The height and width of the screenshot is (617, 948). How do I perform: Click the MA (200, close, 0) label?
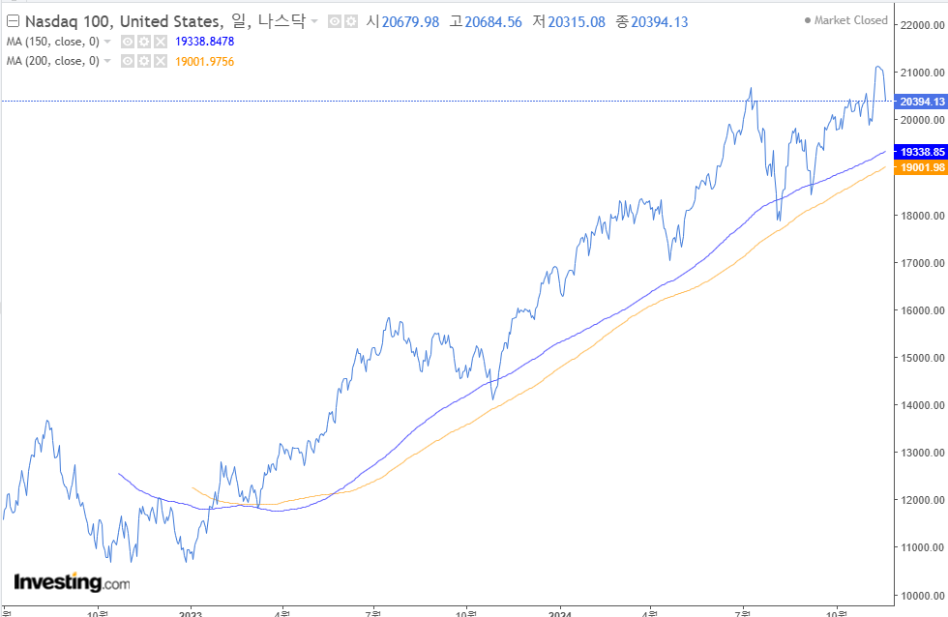pyautogui.click(x=52, y=61)
